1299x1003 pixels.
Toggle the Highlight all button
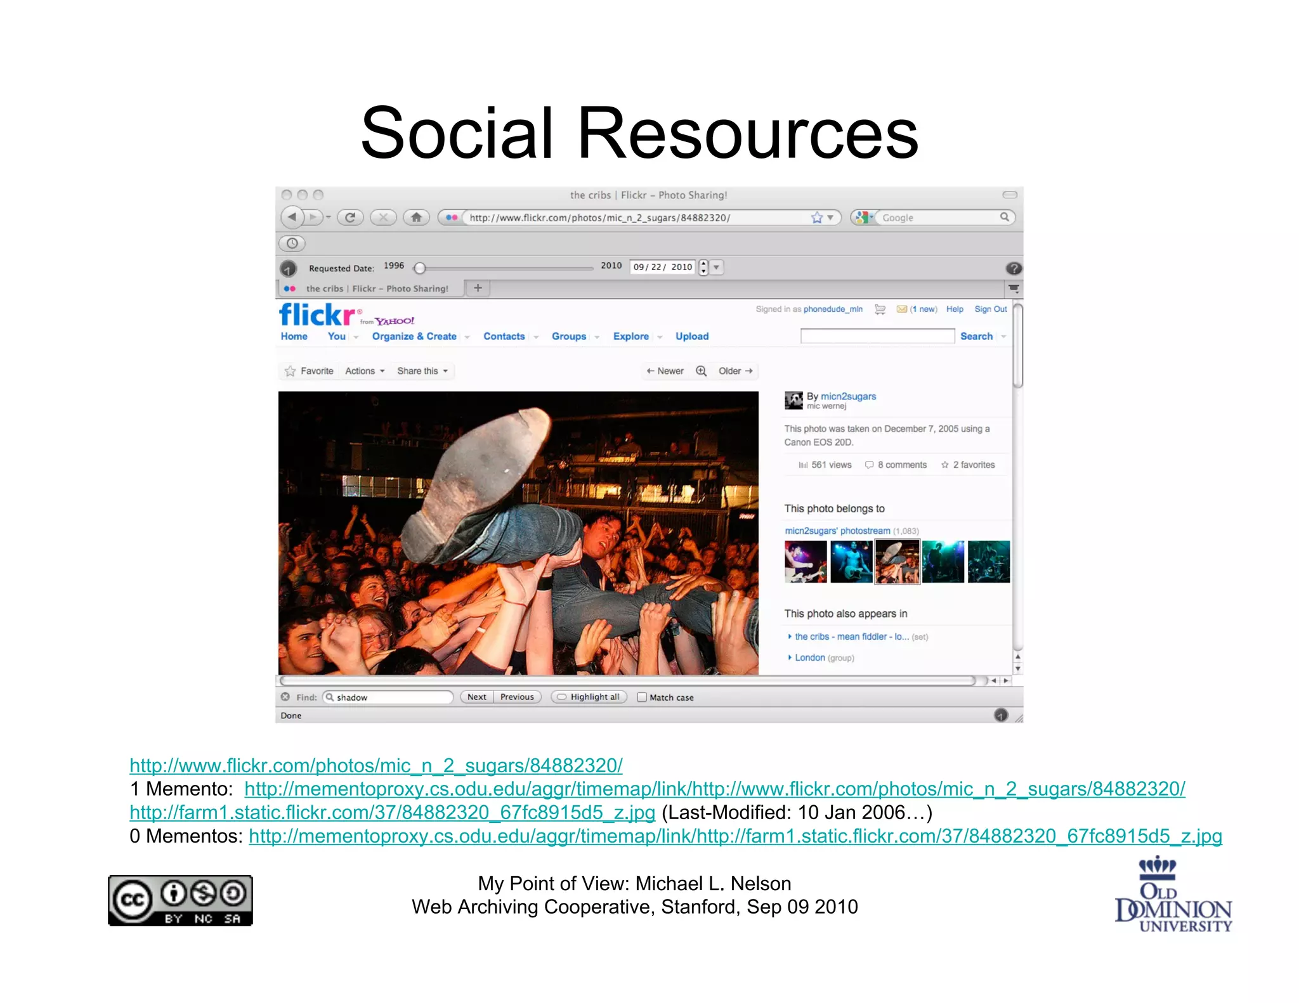click(x=589, y=697)
